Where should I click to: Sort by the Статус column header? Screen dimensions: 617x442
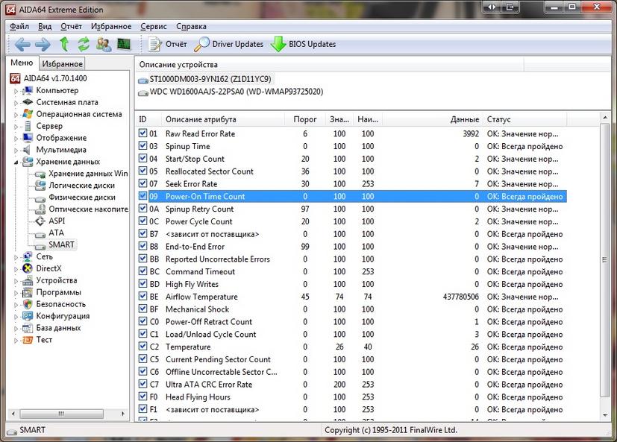pos(525,119)
